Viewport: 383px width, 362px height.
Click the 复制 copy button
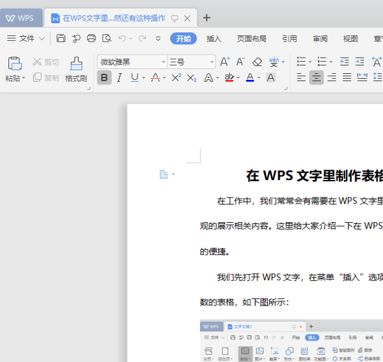[46, 77]
